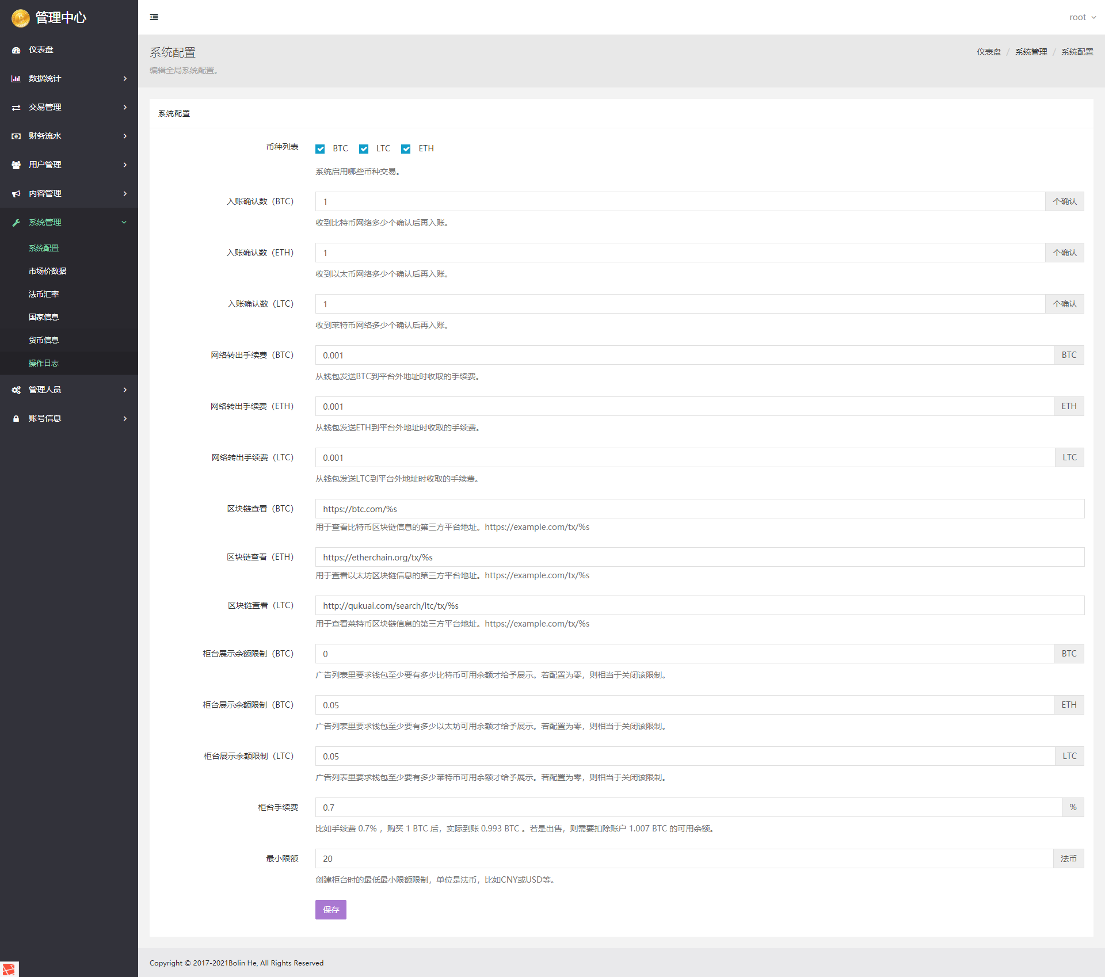Expand the 财务流水 submenu arrow
Viewport: 1105px width, 977px height.
point(125,136)
